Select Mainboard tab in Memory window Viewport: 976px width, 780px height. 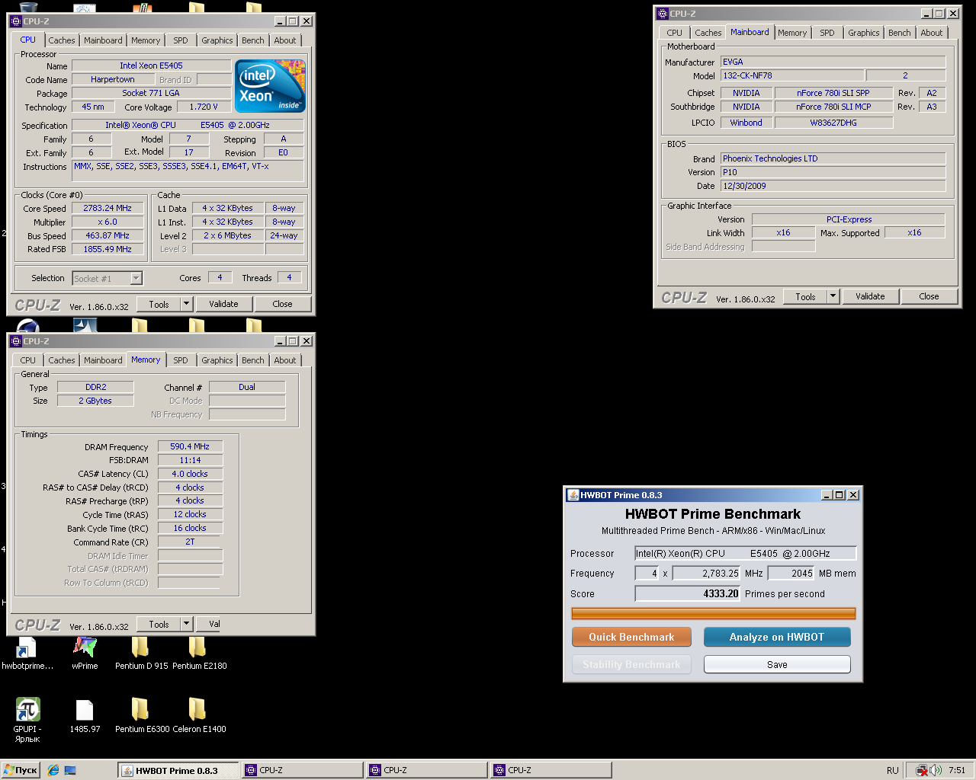[103, 360]
